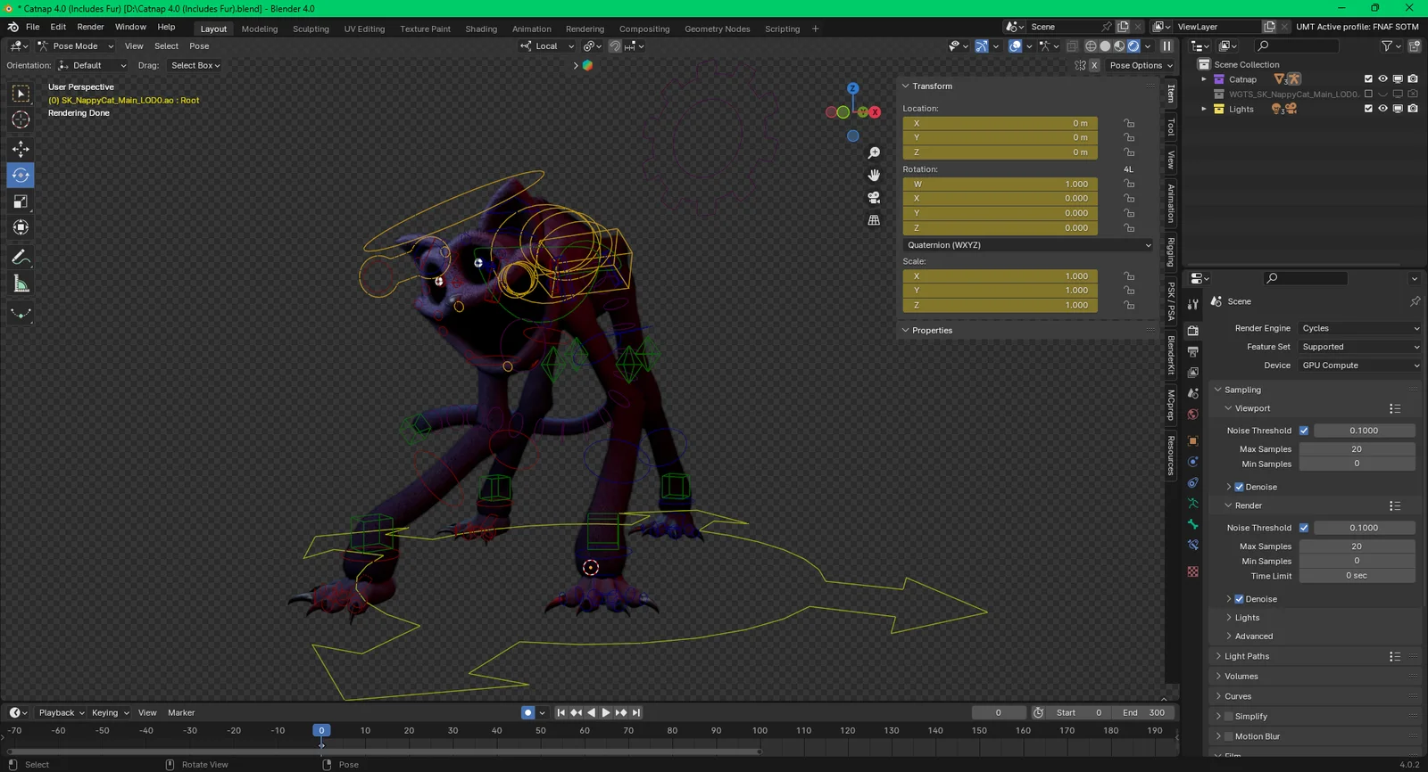Image resolution: width=1428 pixels, height=772 pixels.
Task: Adjust Scale X value field
Action: [1000, 276]
